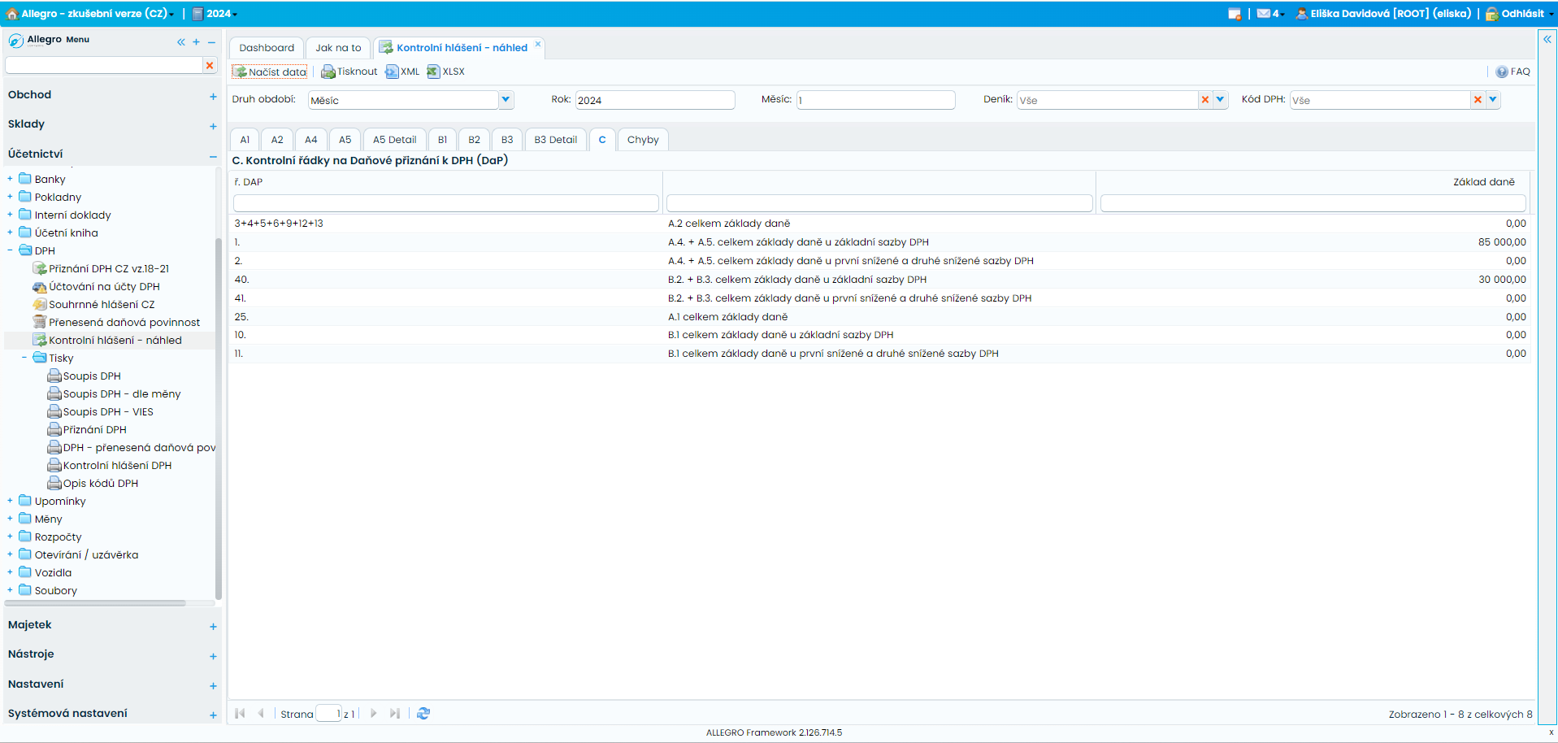Click the Načíst data toolbar button
Image resolution: width=1558 pixels, height=743 pixels.
click(271, 72)
